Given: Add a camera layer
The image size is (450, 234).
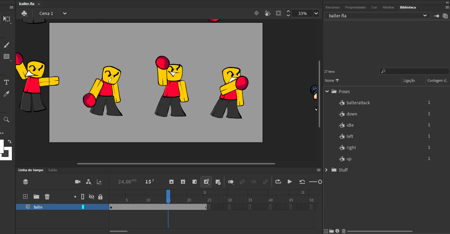Looking at the screenshot, I should 78,182.
